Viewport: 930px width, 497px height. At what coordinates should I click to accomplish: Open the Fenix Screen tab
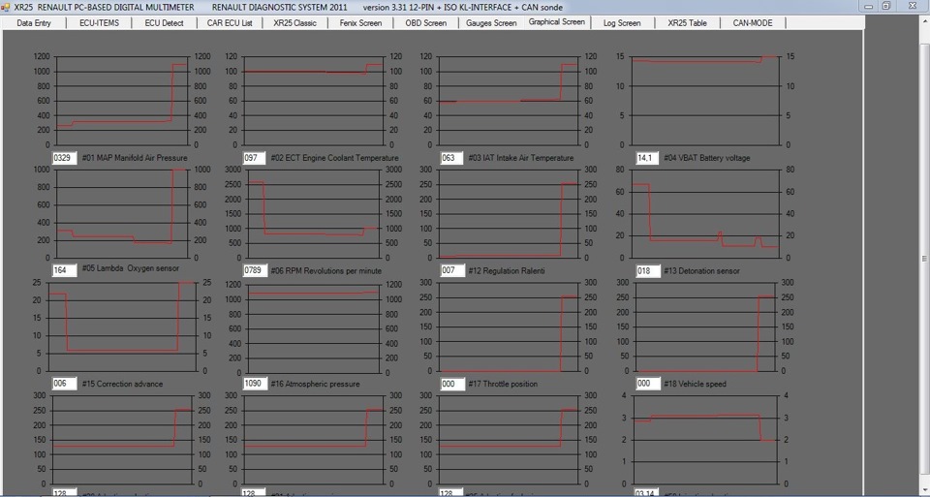pyautogui.click(x=360, y=23)
